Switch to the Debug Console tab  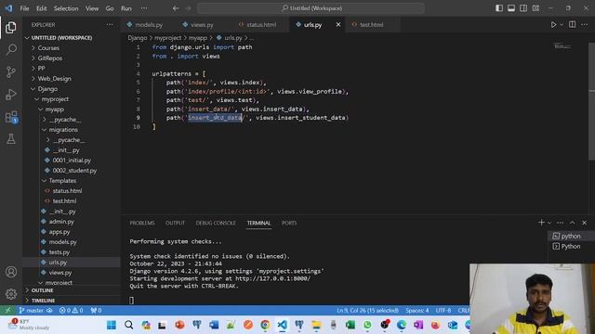pyautogui.click(x=216, y=223)
